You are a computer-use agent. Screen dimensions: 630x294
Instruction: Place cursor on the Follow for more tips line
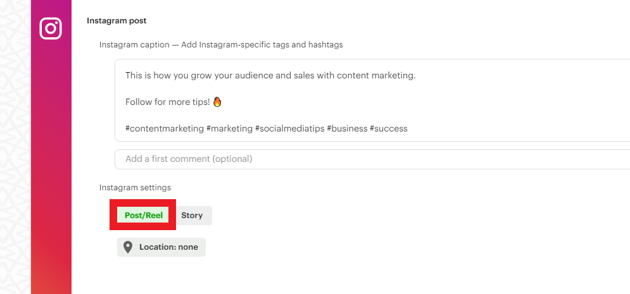[168, 102]
